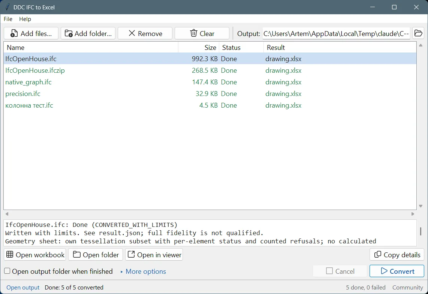Click the 4.5 KB size cell

(208, 105)
